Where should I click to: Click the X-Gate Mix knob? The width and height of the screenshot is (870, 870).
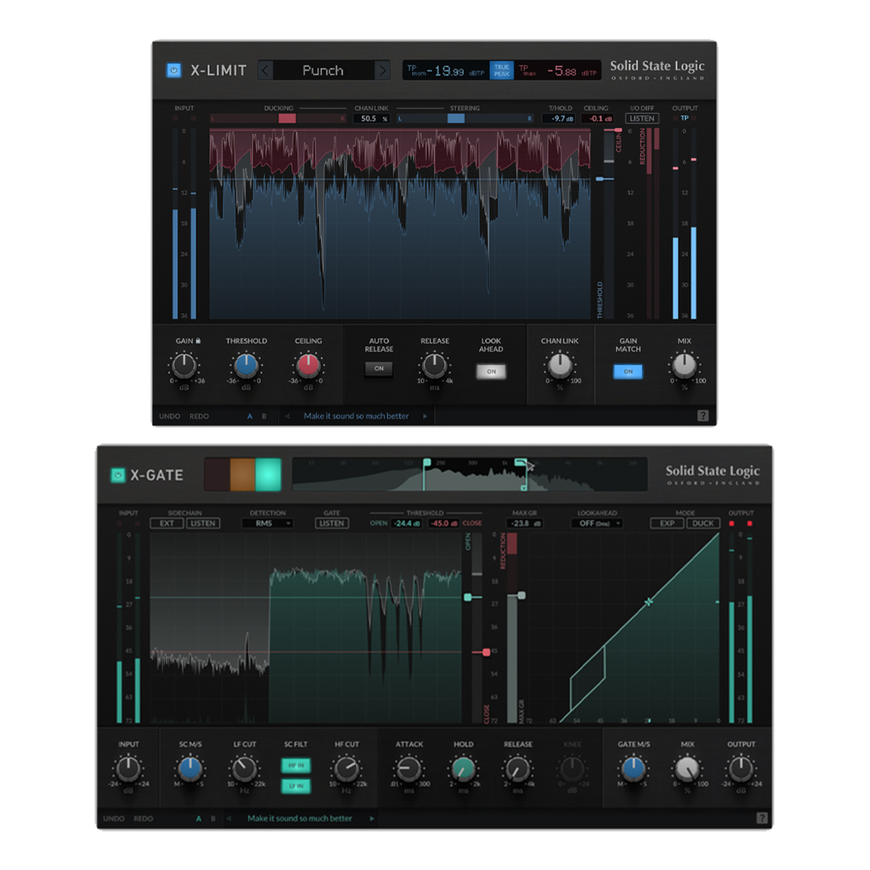(x=687, y=768)
